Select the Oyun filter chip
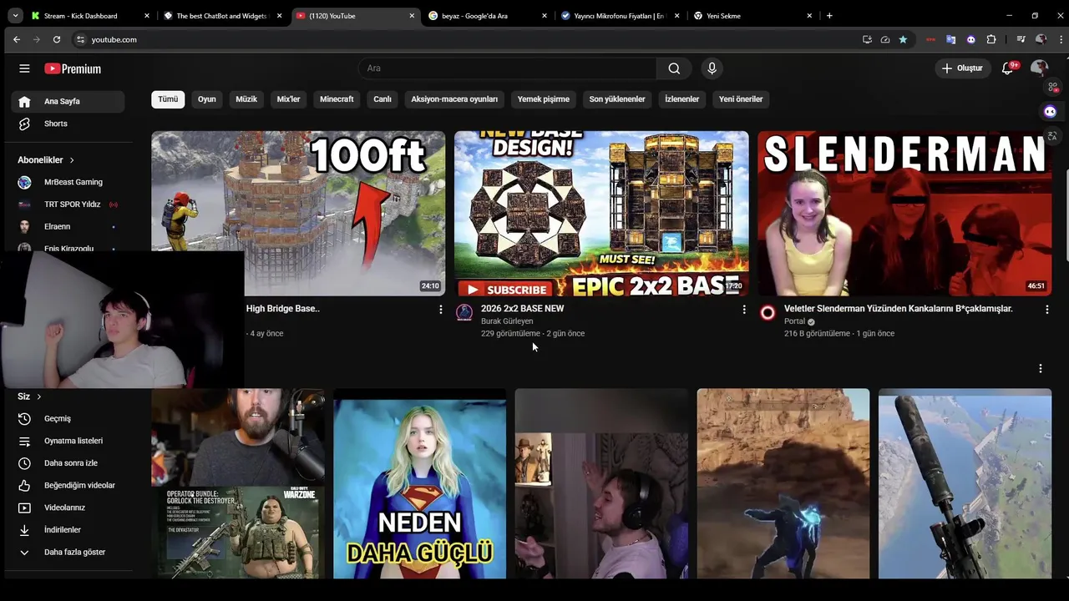 tap(207, 99)
